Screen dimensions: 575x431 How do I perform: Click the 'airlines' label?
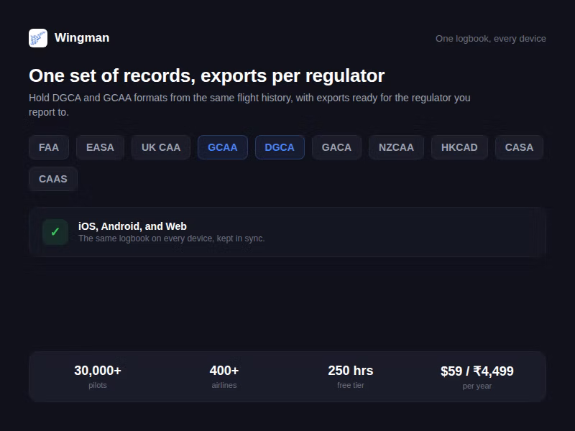click(x=224, y=385)
